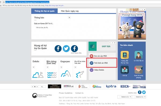Click the Tìm kiếm nhanh heading
This screenshot has height=106, width=161.
[x=126, y=45]
